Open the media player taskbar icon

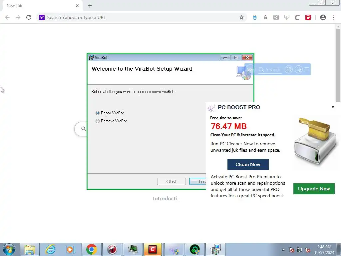click(x=70, y=249)
